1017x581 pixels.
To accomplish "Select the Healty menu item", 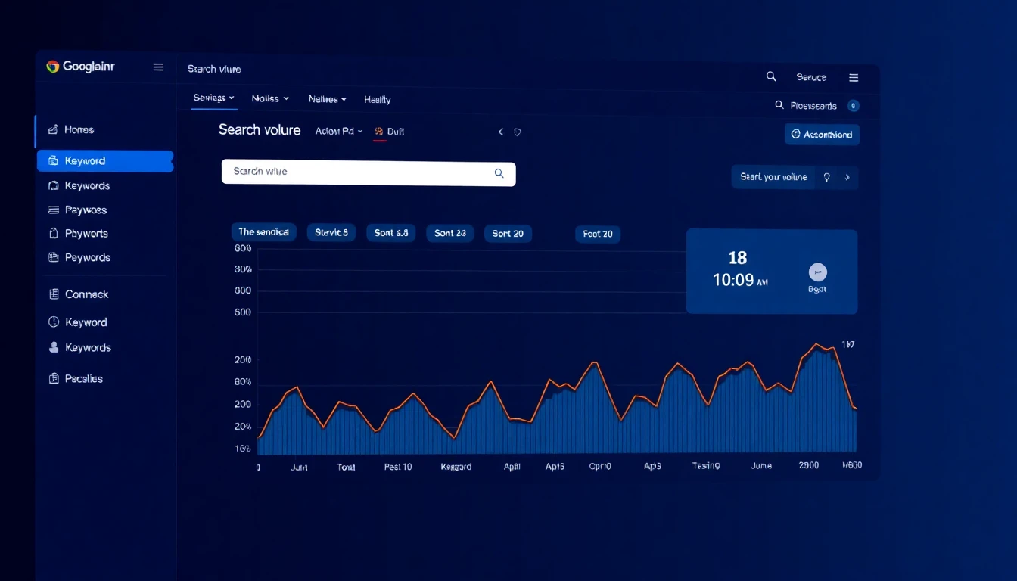I will coord(377,99).
